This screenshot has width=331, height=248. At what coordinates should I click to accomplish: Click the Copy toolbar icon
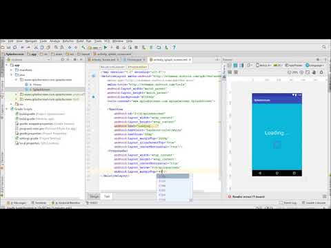pos(42,48)
